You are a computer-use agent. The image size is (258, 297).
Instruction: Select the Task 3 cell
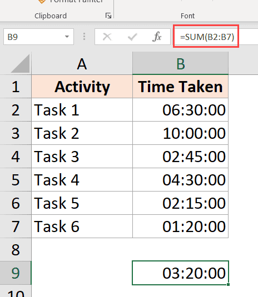click(82, 157)
